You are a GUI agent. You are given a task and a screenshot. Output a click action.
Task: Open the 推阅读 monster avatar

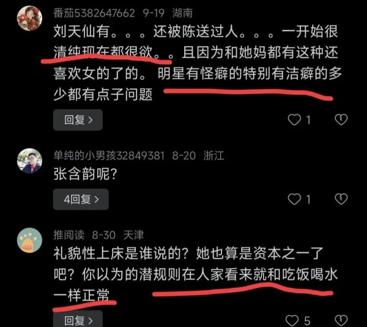[30, 240]
